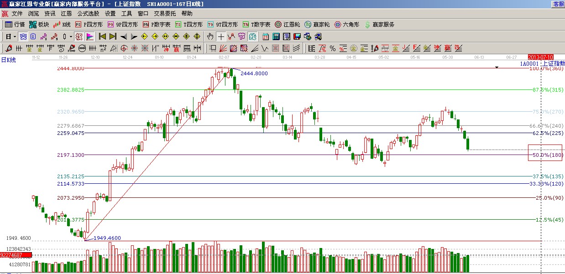Screen dimensions: 565x274
Task: Toggle the crosshair cursor button
Action: click(x=221, y=36)
